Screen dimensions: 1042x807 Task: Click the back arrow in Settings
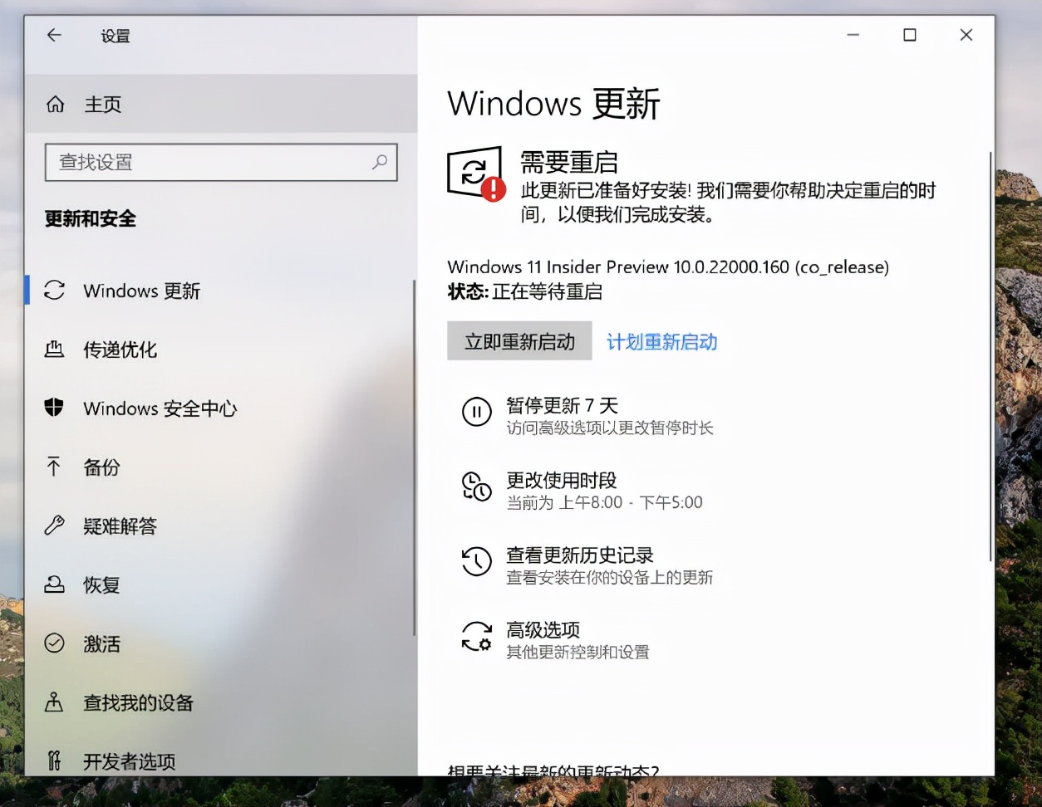54,35
